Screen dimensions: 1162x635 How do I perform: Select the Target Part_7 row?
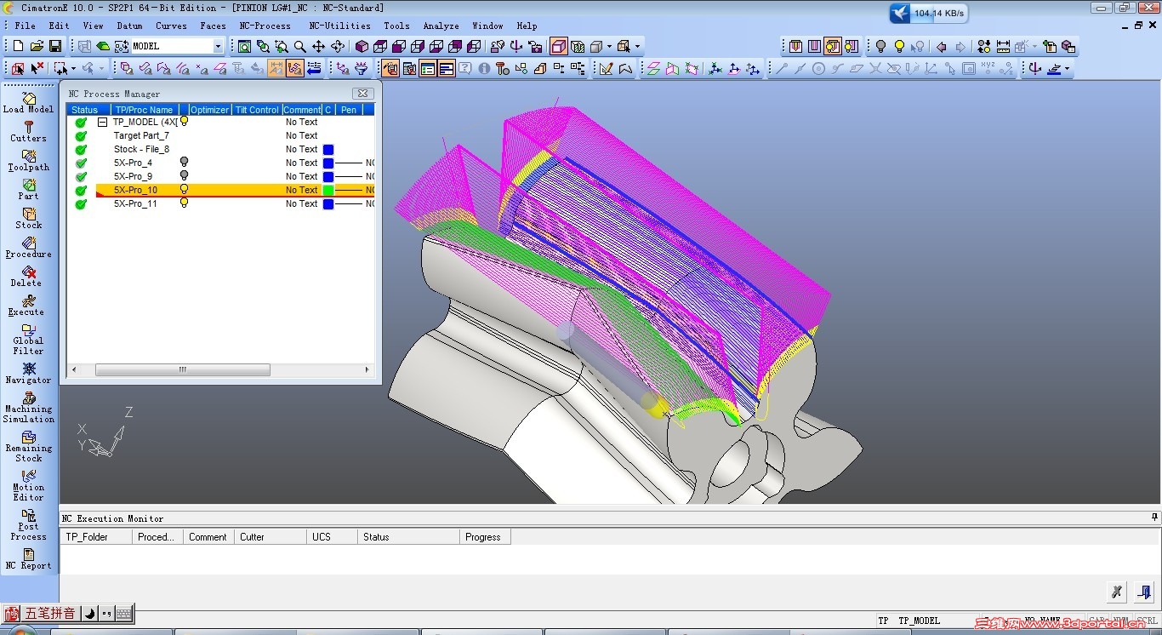pyautogui.click(x=221, y=135)
